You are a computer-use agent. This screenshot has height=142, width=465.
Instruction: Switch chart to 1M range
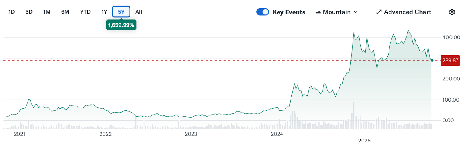pos(46,12)
